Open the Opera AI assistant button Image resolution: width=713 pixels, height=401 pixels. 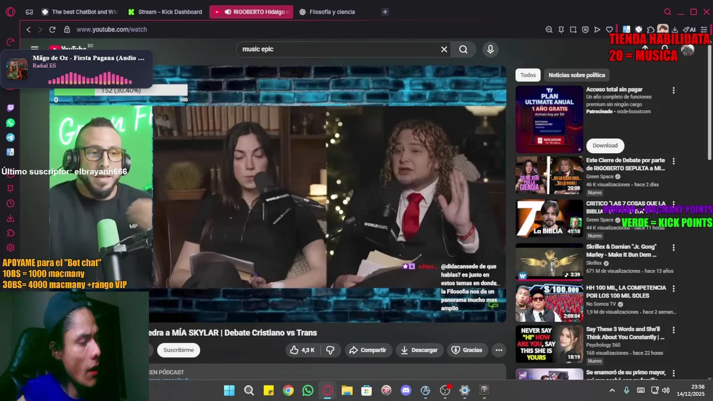click(688, 30)
